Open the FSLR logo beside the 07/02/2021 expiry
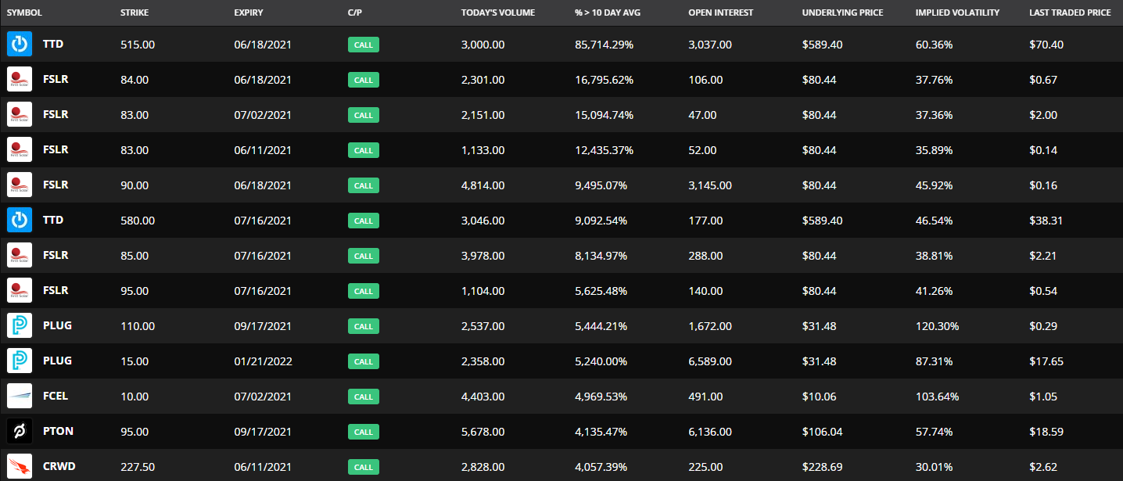 point(20,115)
